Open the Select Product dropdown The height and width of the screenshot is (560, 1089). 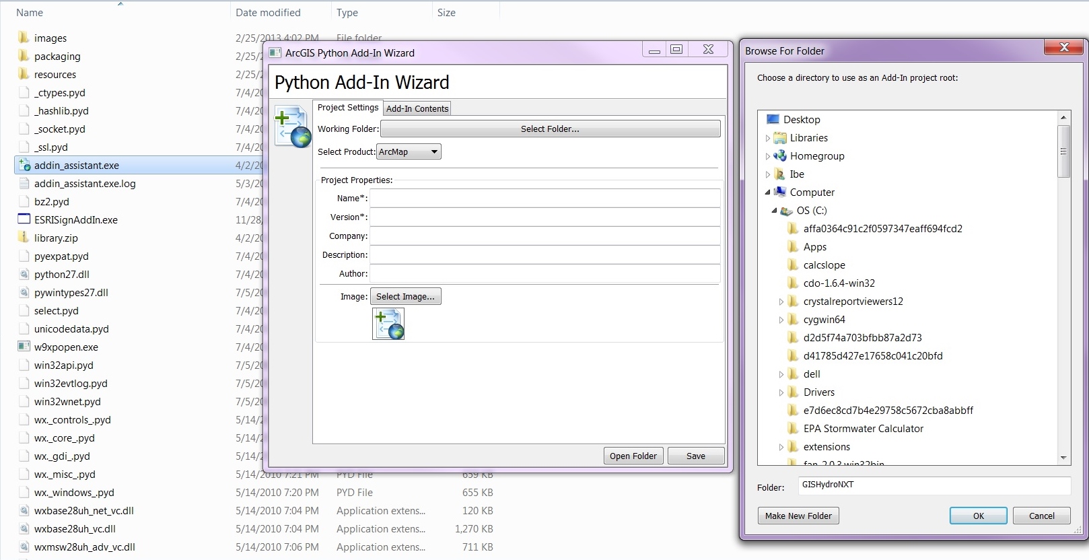click(409, 151)
